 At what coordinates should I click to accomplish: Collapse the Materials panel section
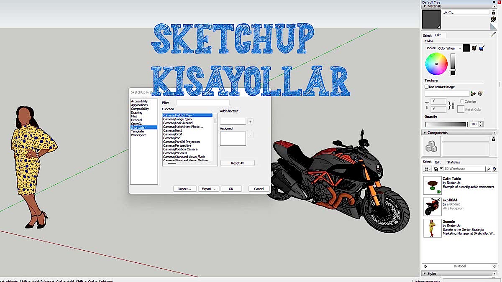[x=424, y=6]
